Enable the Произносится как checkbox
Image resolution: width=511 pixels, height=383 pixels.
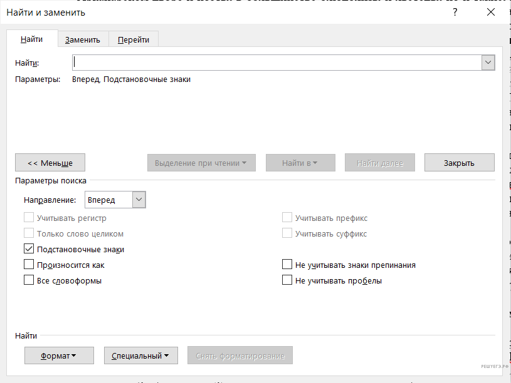click(x=29, y=265)
